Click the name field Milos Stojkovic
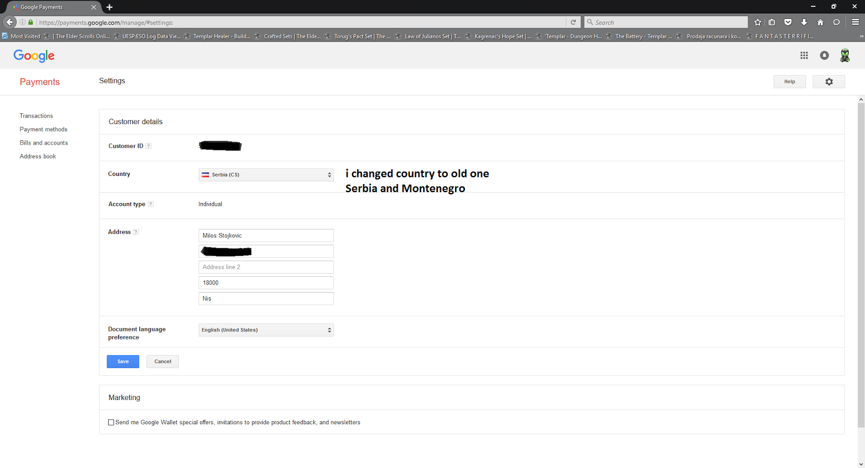The image size is (865, 468). click(x=266, y=236)
